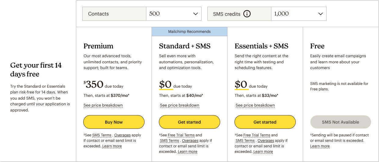Open Free Trial Terms under Essentials plan
The height and width of the screenshot is (162, 379).
[257, 135]
